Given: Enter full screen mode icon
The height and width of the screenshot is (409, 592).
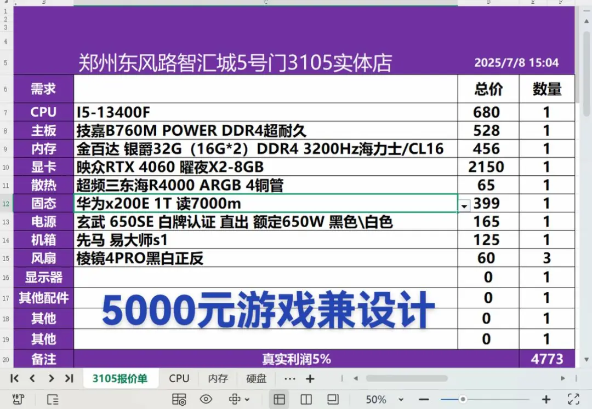Looking at the screenshot, I should (x=573, y=399).
